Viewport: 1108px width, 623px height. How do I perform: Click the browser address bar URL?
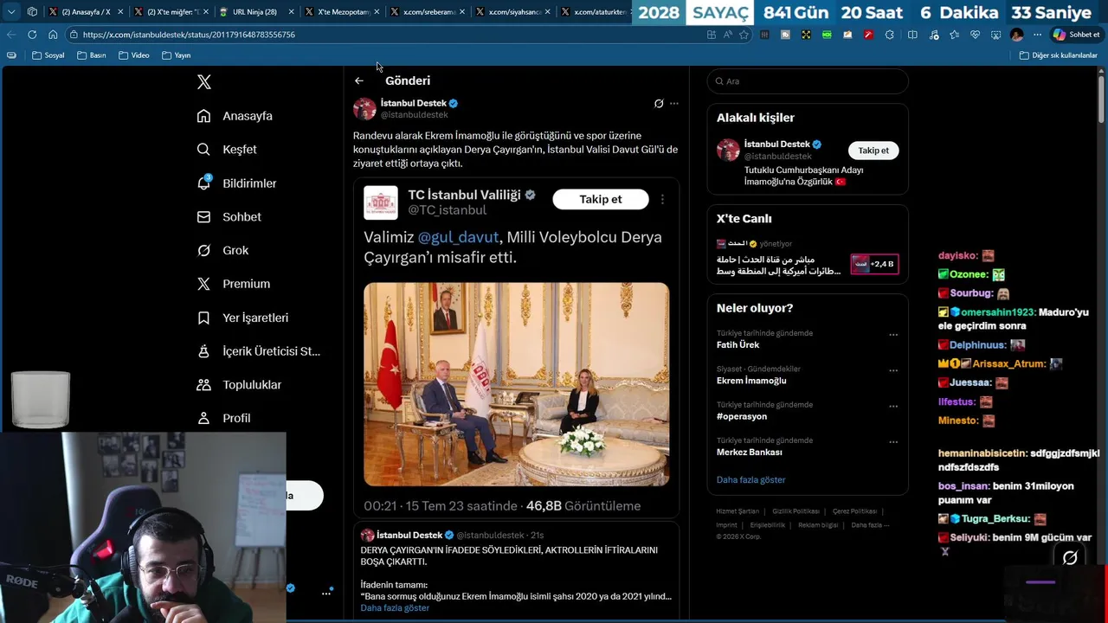189,35
